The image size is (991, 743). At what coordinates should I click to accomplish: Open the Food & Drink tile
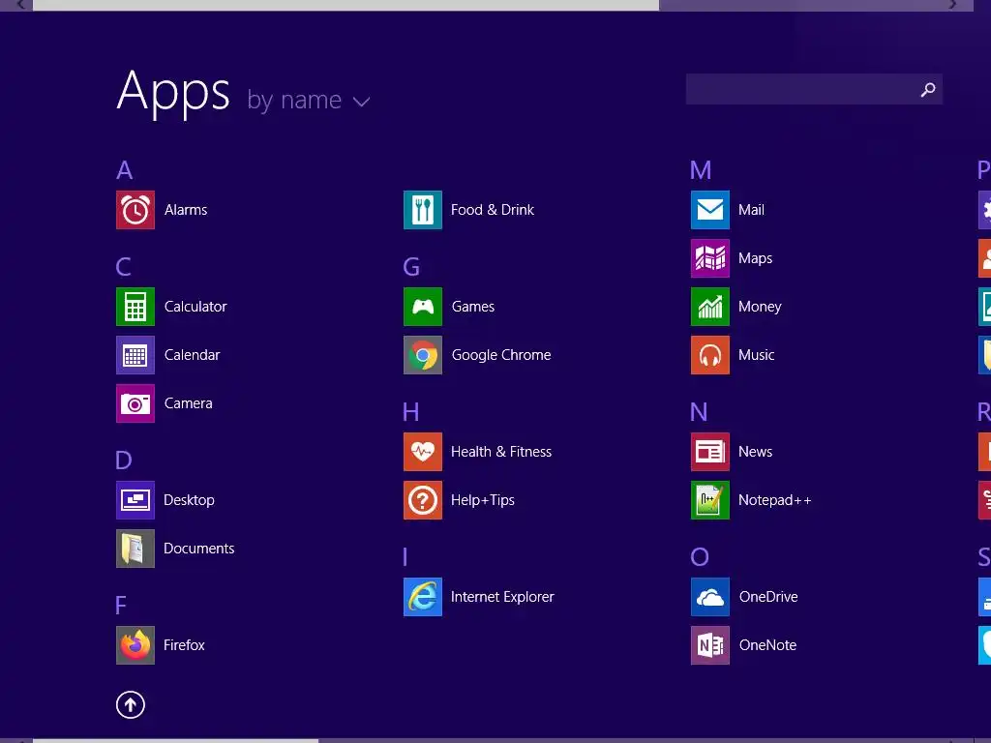click(423, 210)
